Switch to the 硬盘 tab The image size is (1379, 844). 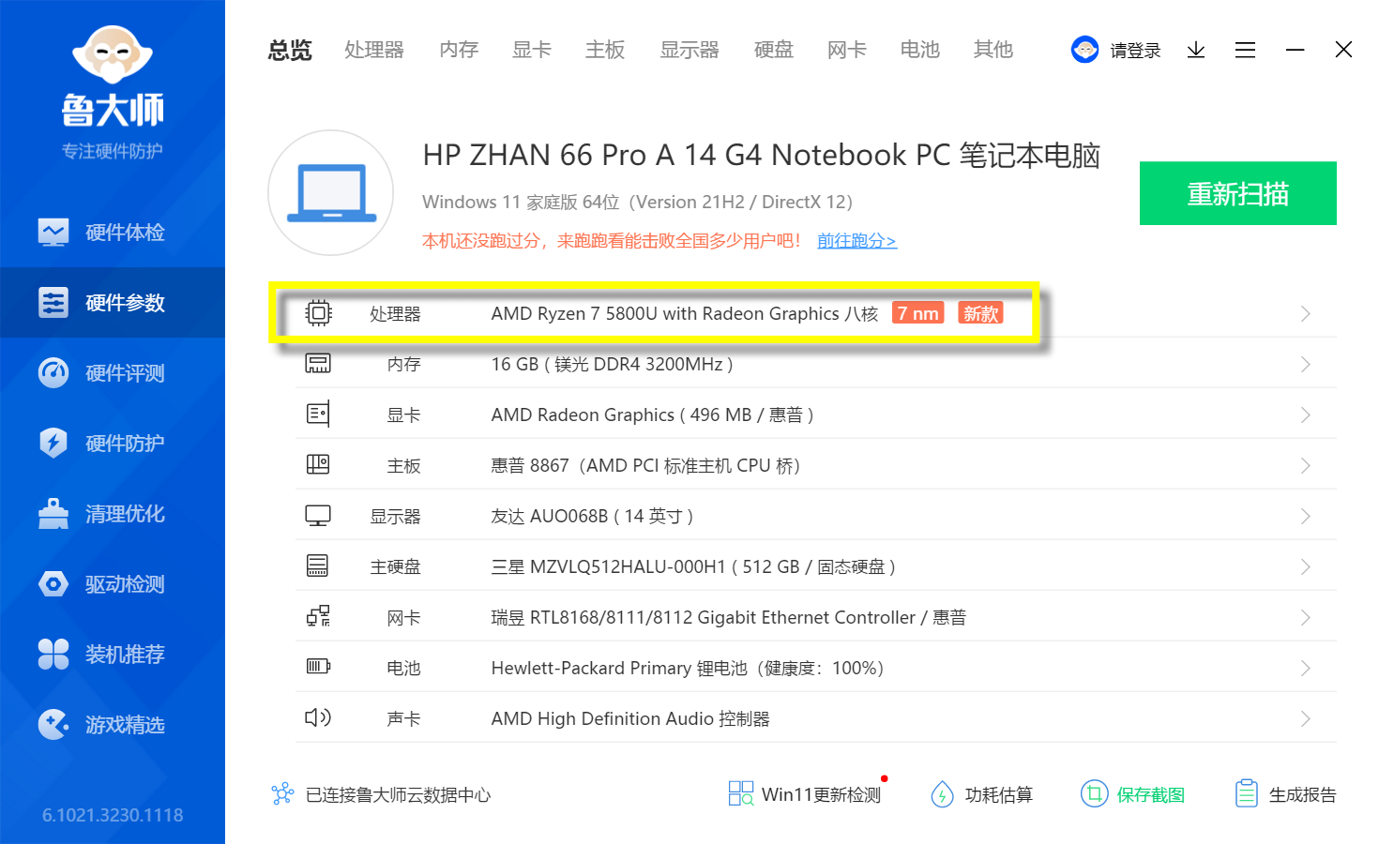coord(774,50)
